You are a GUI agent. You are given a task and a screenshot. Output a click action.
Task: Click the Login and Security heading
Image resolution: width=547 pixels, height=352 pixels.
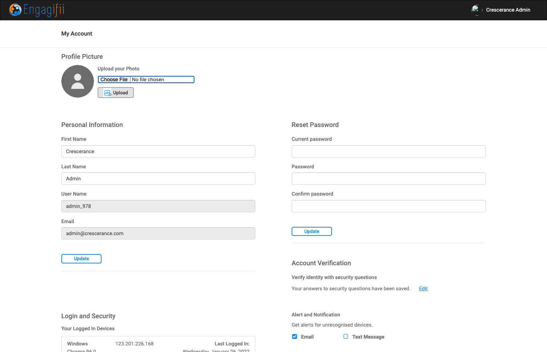(x=88, y=316)
